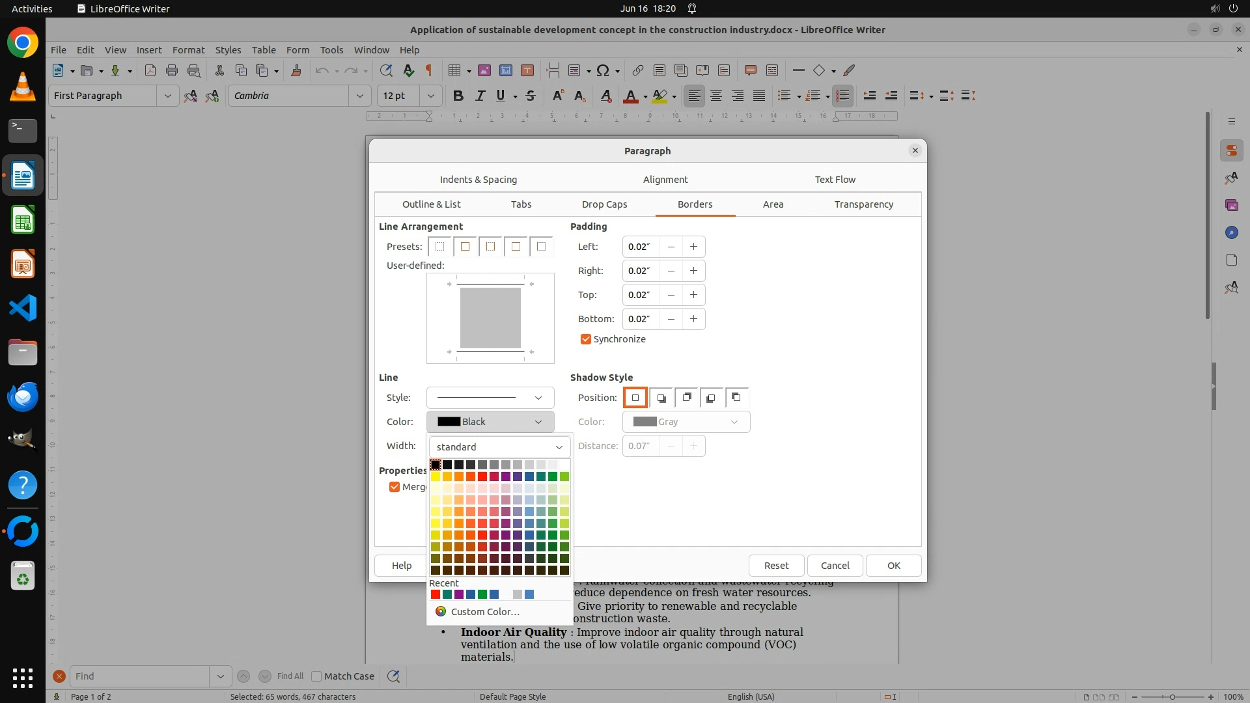1250x703 pixels.
Task: Launch Thunderbird from the dock
Action: click(x=23, y=396)
